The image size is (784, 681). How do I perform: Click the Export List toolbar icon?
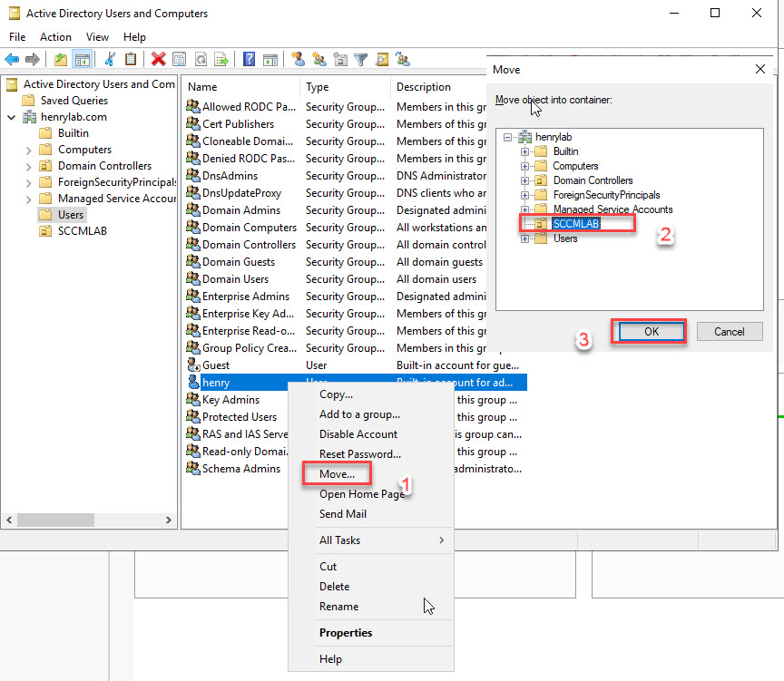tap(220, 60)
